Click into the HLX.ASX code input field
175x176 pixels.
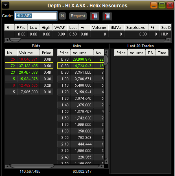point(36,16)
